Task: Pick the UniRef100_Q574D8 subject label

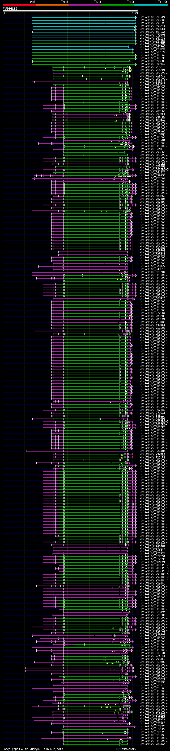Action: (x=152, y=199)
